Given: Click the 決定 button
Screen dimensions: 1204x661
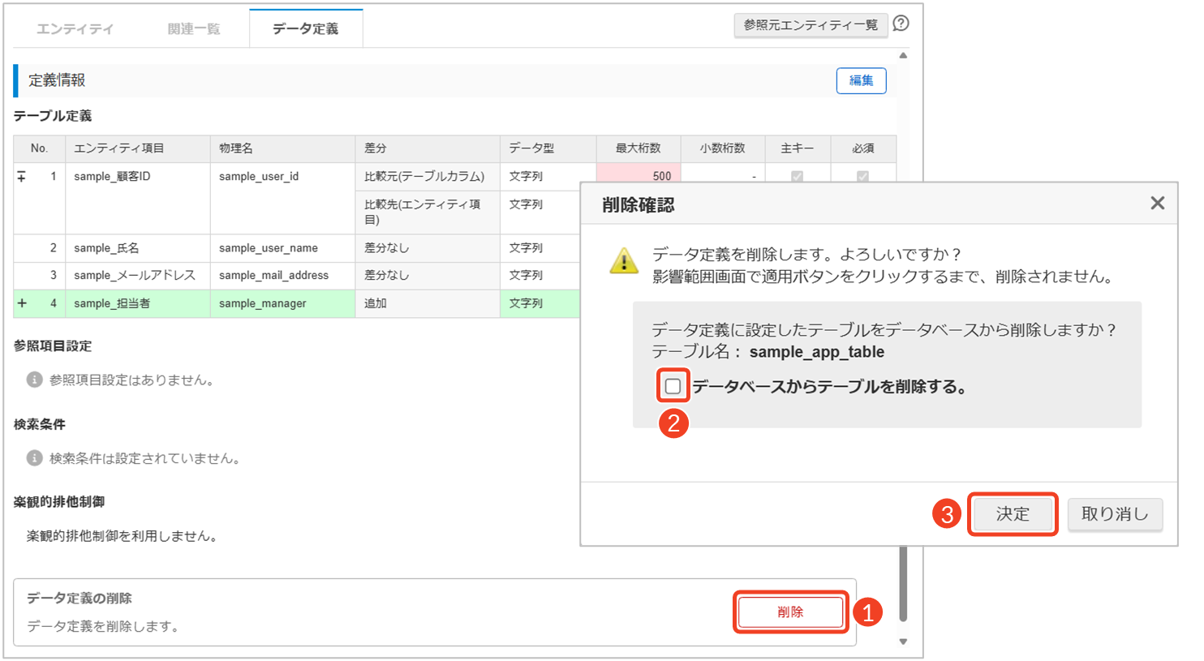Looking at the screenshot, I should pos(1013,514).
